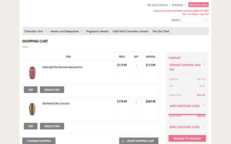
Task: Remove the Old World Celtic Cross Urn
Action: click(x=52, y=126)
